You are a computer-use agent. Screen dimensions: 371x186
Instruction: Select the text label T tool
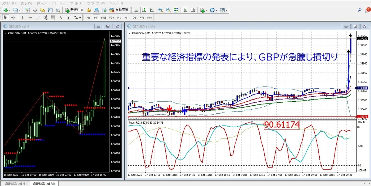pos(68,18)
